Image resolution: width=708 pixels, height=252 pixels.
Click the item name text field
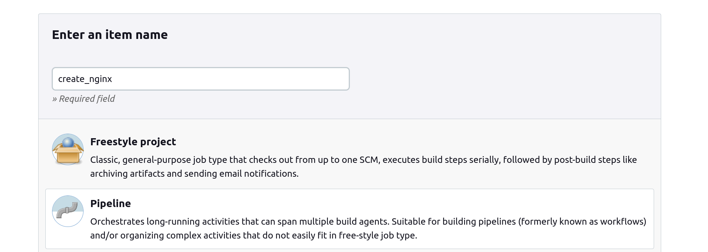[200, 79]
